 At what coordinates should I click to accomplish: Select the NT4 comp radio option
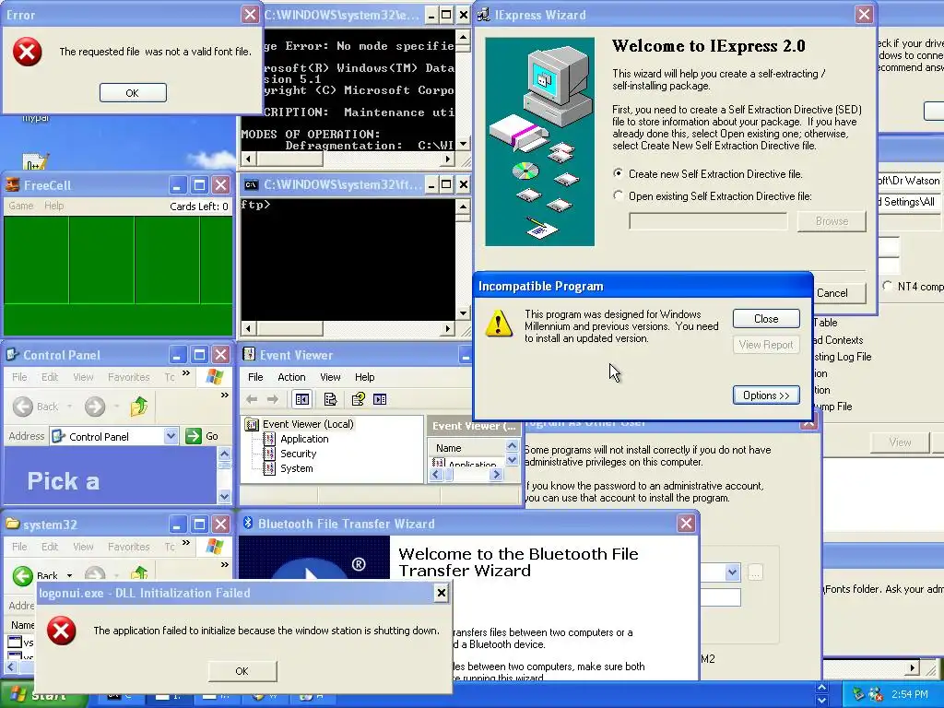point(888,286)
